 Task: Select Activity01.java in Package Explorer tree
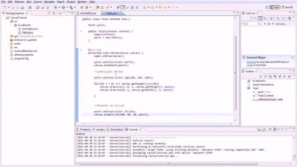click(x=30, y=29)
